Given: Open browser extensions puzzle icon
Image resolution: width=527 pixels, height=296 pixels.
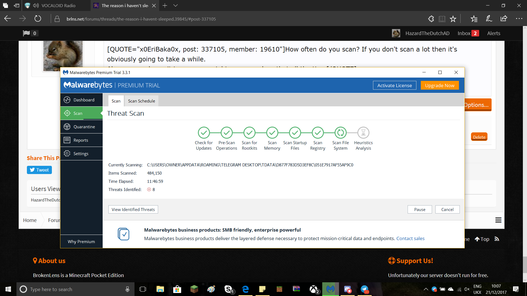Looking at the screenshot, I should click(x=431, y=19).
